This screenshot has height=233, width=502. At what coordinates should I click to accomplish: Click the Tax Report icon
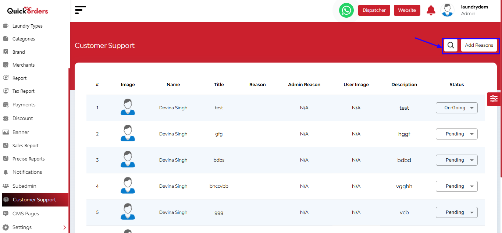click(6, 91)
